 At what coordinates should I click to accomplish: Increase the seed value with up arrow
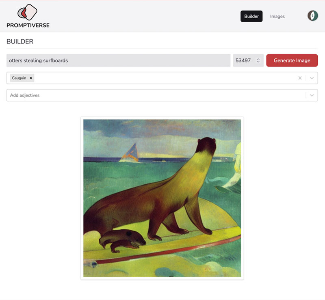coord(258,59)
